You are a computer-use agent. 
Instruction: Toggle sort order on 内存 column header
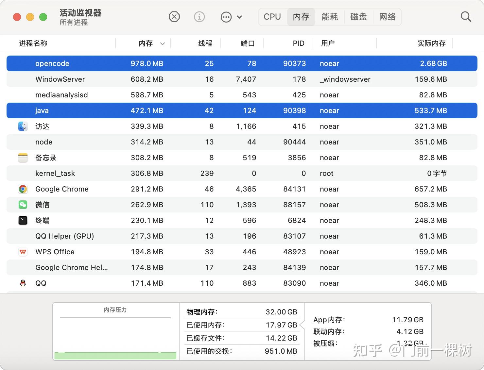pos(143,43)
